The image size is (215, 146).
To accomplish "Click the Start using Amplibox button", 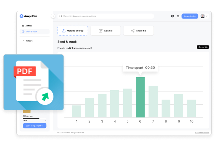I will pyautogui.click(x=35, y=126).
